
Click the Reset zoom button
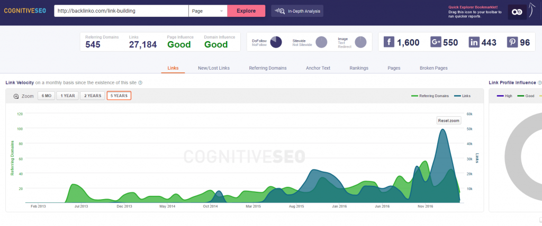pos(448,120)
